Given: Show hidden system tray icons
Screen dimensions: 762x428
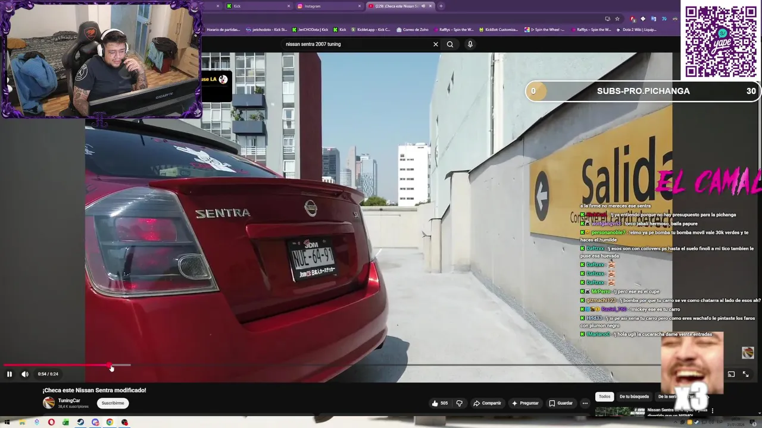Looking at the screenshot, I should point(675,422).
